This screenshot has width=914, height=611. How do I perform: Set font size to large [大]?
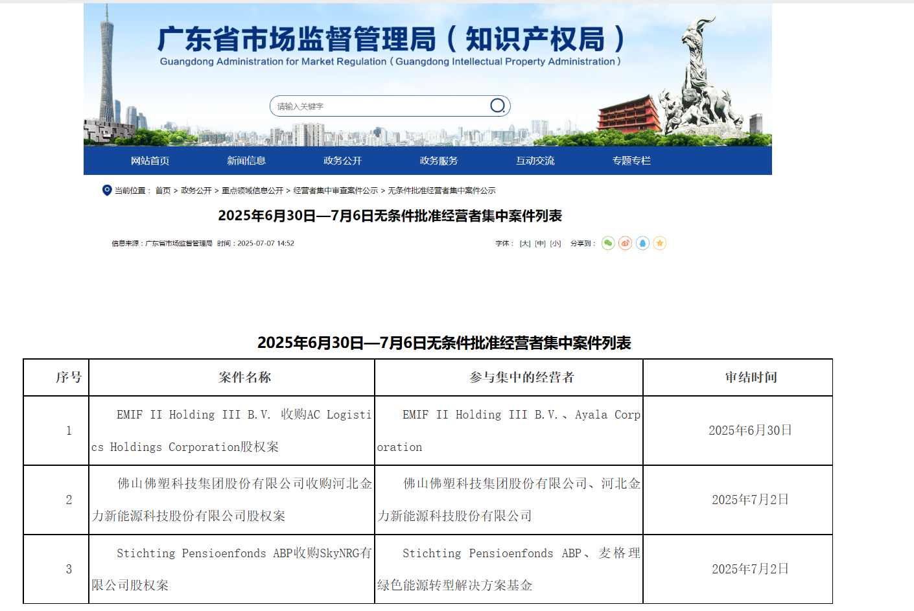pyautogui.click(x=525, y=244)
